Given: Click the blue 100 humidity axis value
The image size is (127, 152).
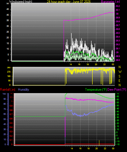Looking at the screenshot, I should (x=4, y=94).
